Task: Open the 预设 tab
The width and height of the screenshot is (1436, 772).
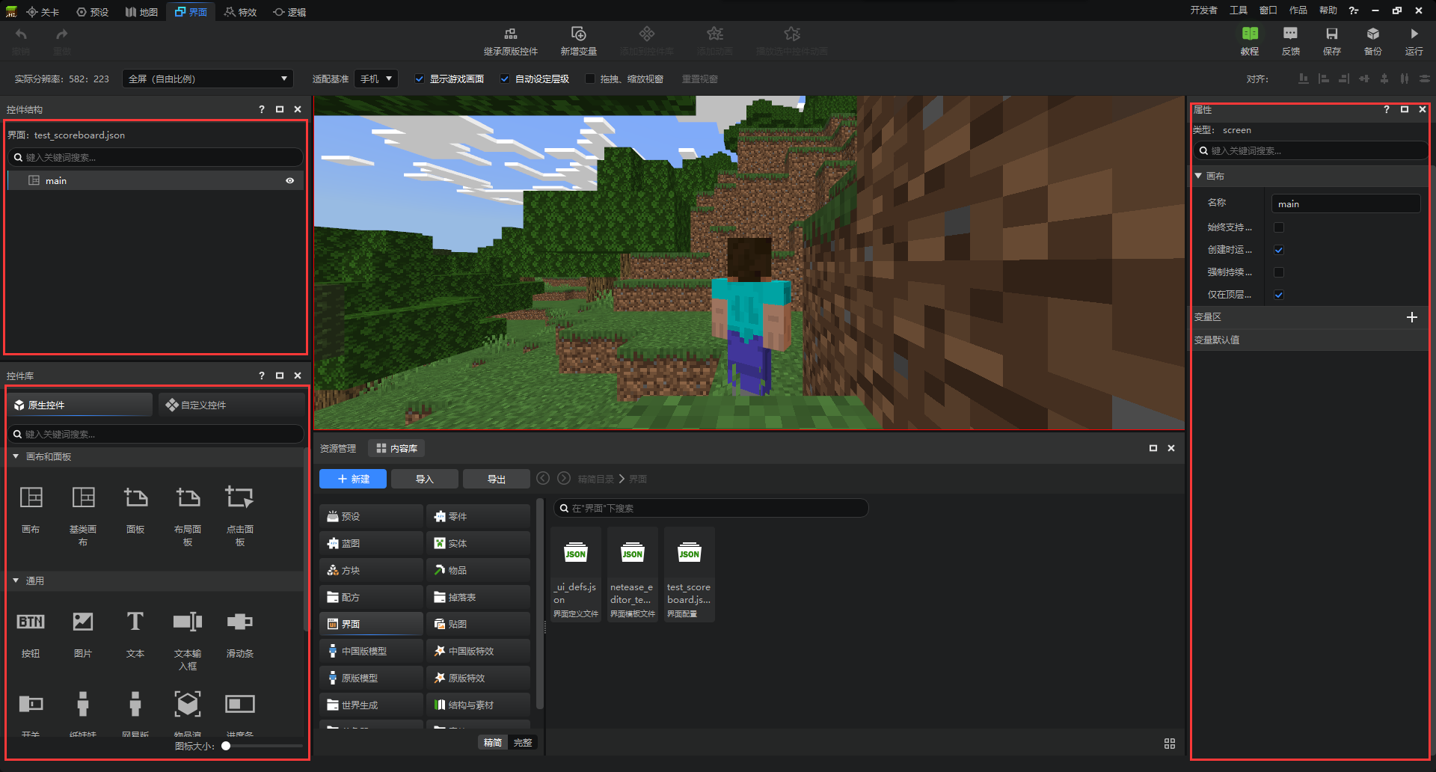Action: coord(93,12)
